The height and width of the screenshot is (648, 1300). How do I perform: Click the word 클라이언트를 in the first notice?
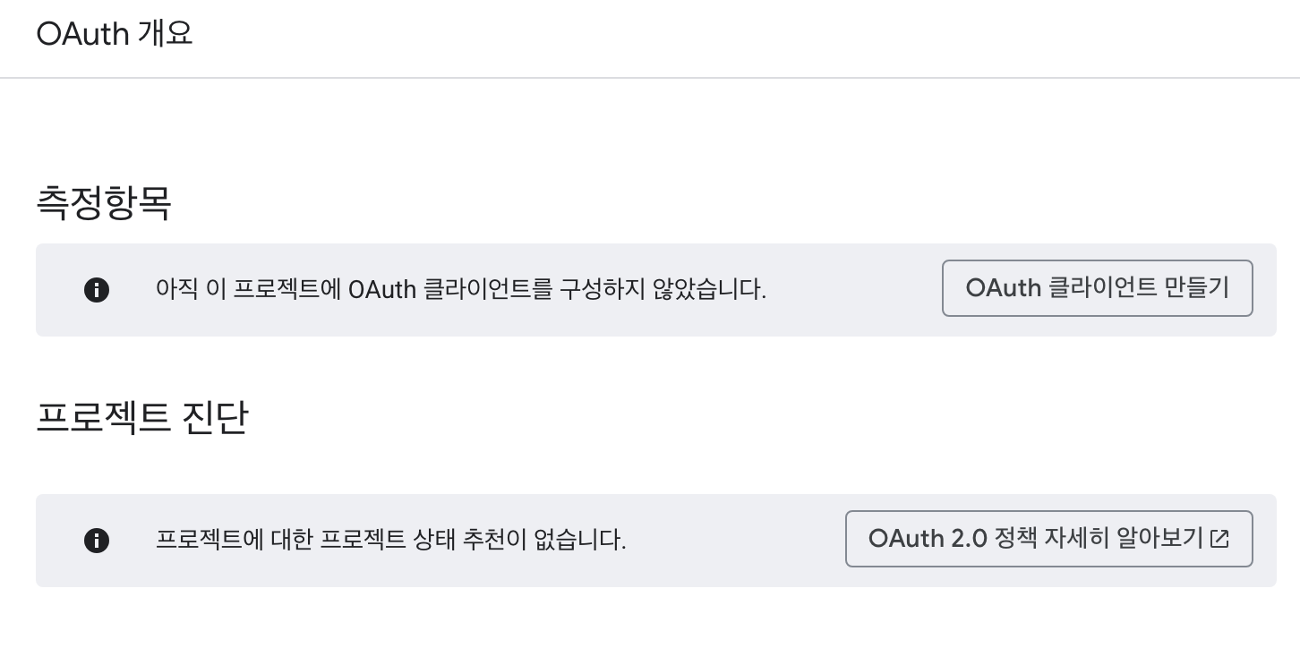487,290
